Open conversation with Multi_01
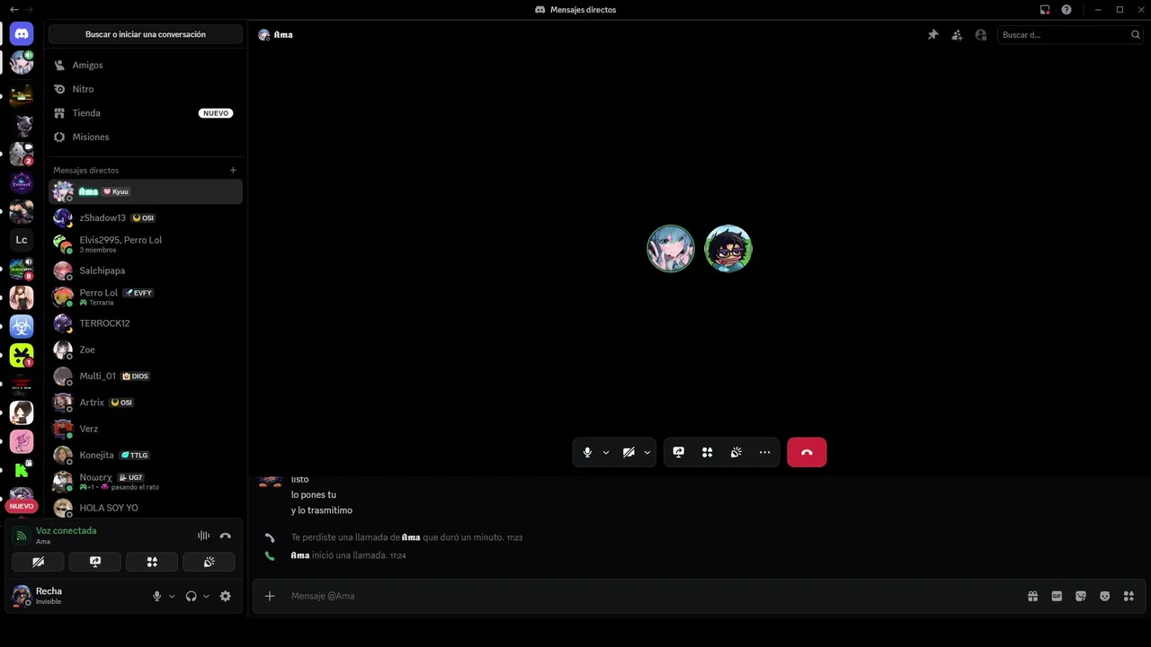Viewport: 1151px width, 647px height. (146, 376)
